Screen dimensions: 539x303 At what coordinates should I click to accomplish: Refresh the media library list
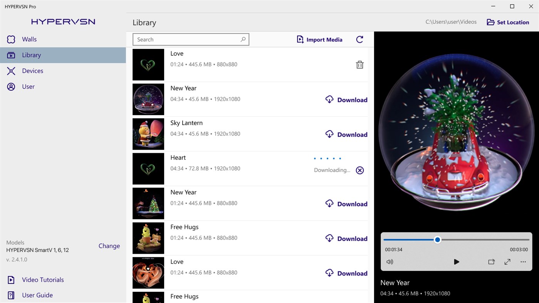(359, 39)
